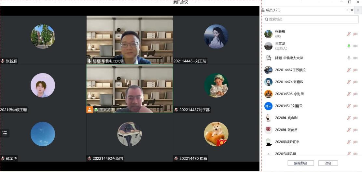Select member 2020博-张苗苗 in the list
Screen dimensions: 362x172
coord(286,130)
